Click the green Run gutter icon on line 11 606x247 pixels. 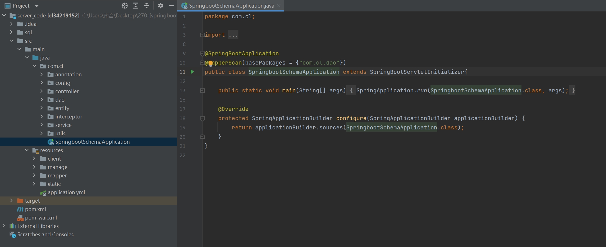[x=192, y=72]
